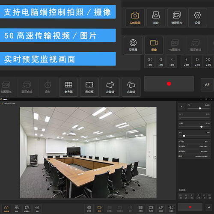Click the A exposure mode box

(181, 107)
